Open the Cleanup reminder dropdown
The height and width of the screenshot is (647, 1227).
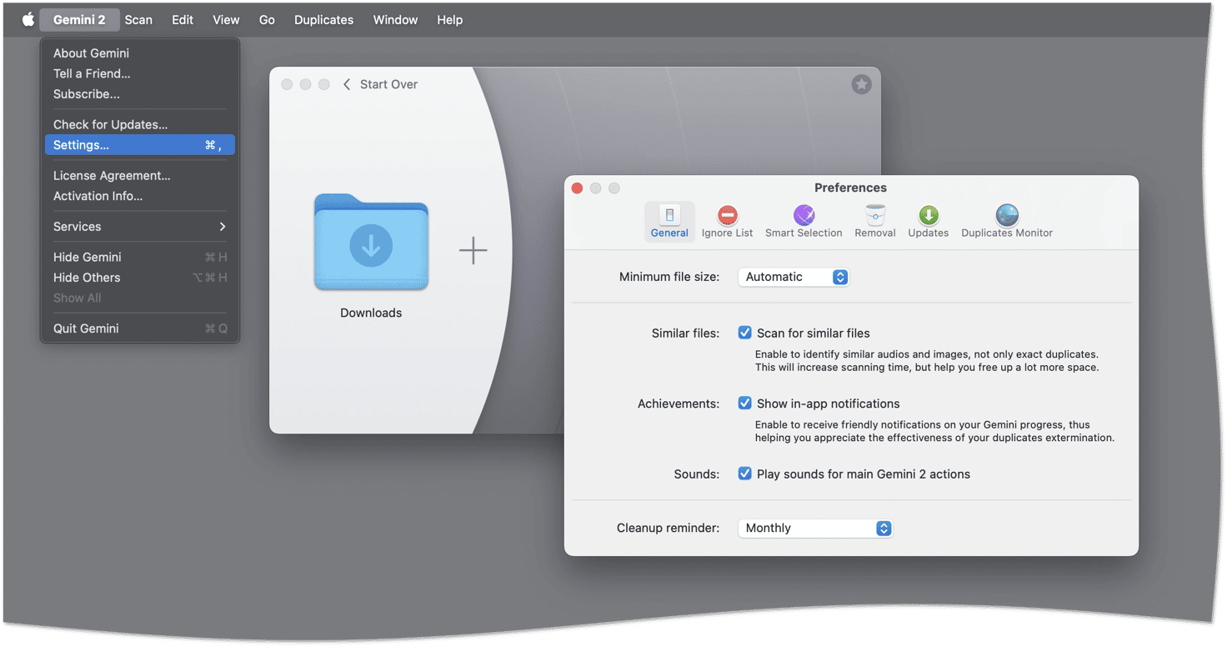point(815,528)
